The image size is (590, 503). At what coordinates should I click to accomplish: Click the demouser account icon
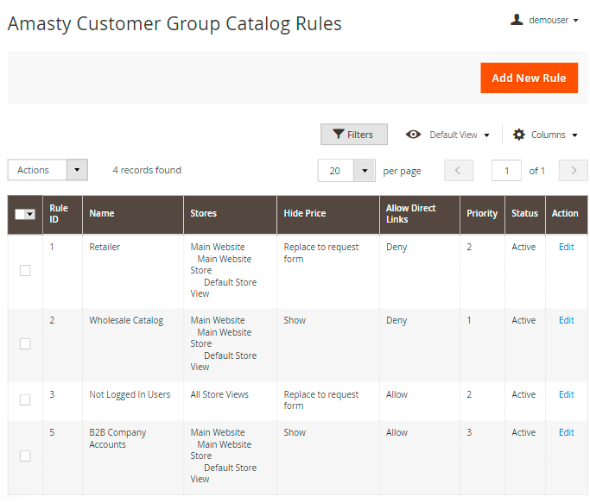517,20
